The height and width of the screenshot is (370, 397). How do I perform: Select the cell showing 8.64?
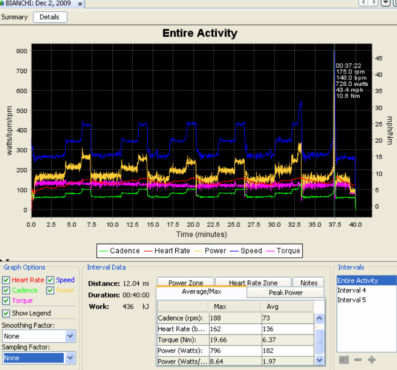click(236, 361)
